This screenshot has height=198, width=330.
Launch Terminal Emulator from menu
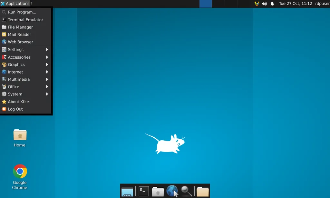click(26, 20)
